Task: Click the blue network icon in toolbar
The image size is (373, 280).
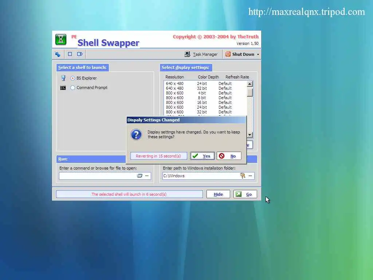Action: coord(58,54)
